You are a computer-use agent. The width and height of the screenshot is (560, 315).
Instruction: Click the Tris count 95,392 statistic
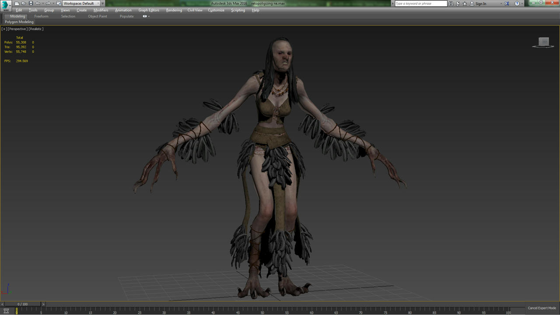click(x=21, y=47)
